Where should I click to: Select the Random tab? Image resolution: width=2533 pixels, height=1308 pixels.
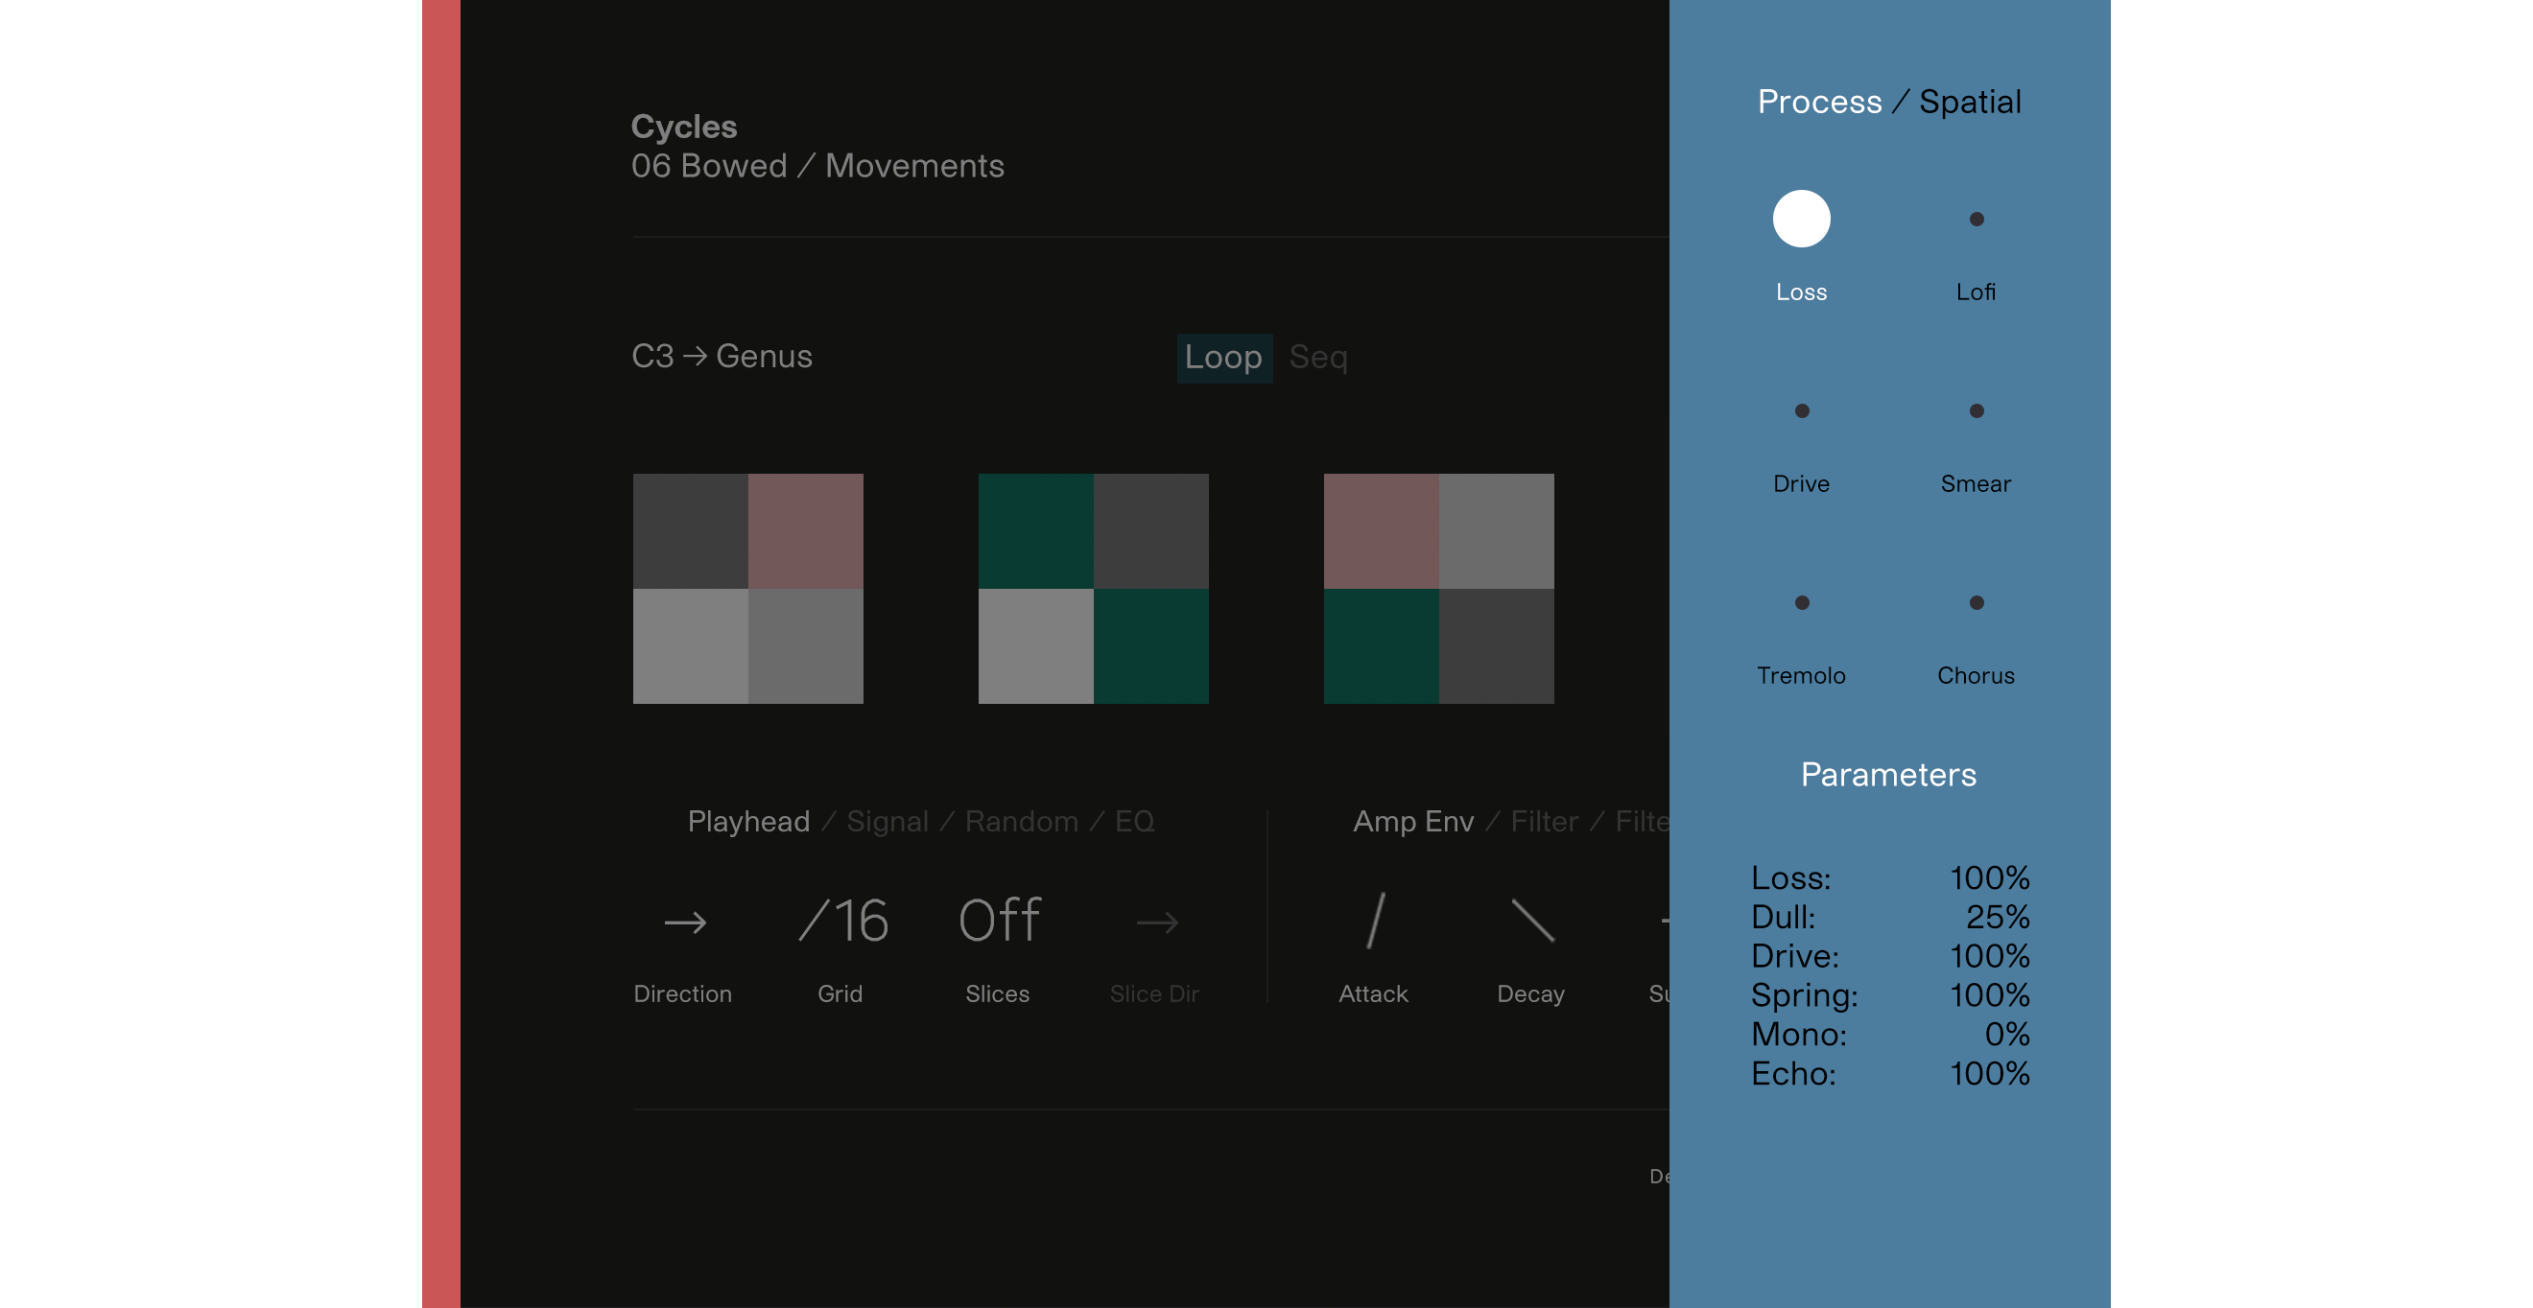click(1022, 822)
